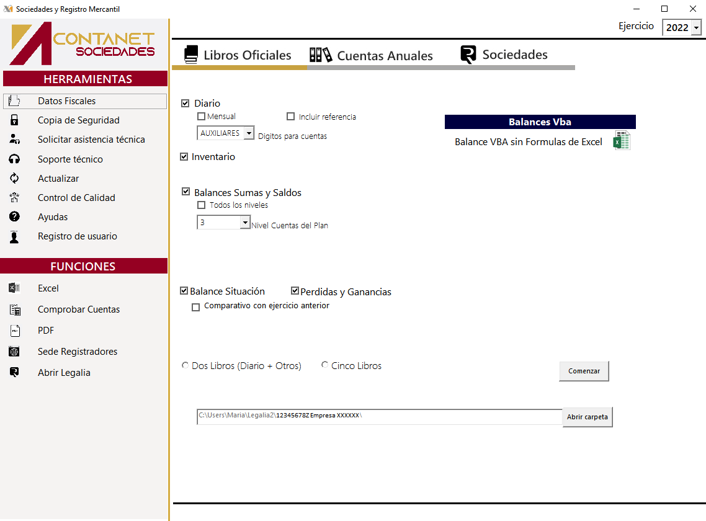Click the Balance VBA Excel spreadsheet icon
Viewport: 706px width, 521px height.
tap(622, 141)
